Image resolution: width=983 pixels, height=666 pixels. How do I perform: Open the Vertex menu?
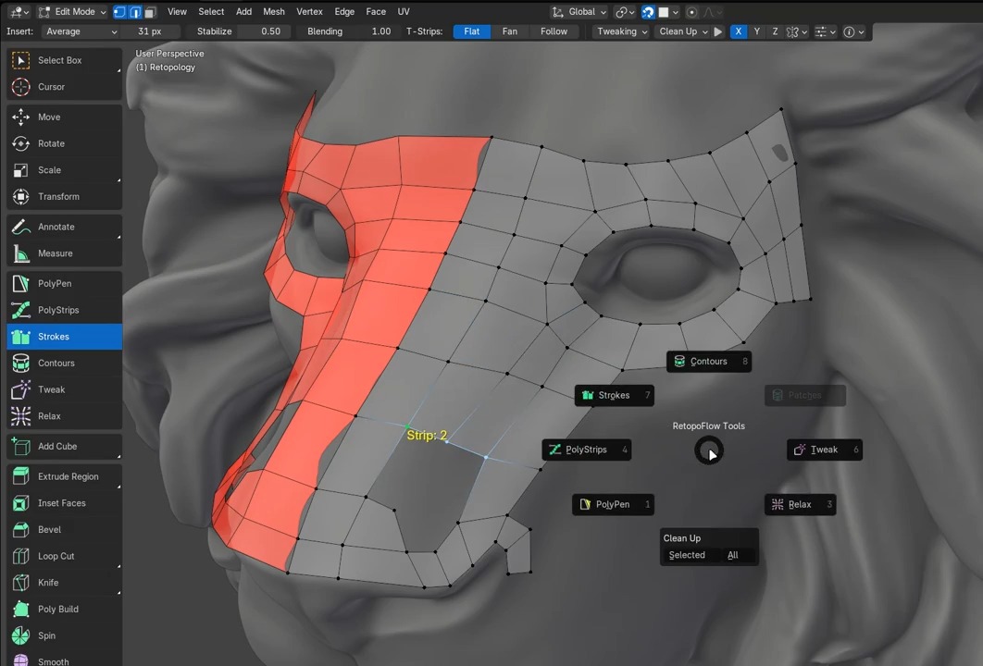309,12
